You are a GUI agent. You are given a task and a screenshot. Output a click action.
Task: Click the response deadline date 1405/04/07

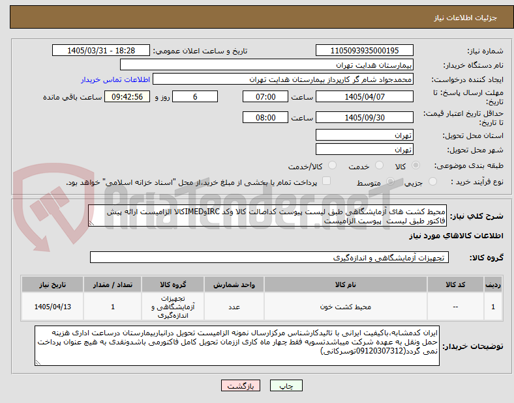(x=365, y=96)
